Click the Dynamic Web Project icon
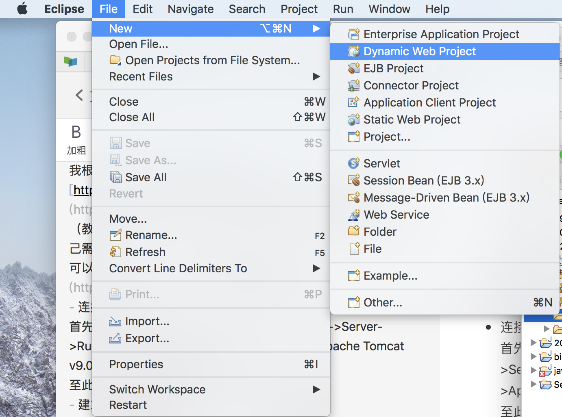 pos(354,51)
